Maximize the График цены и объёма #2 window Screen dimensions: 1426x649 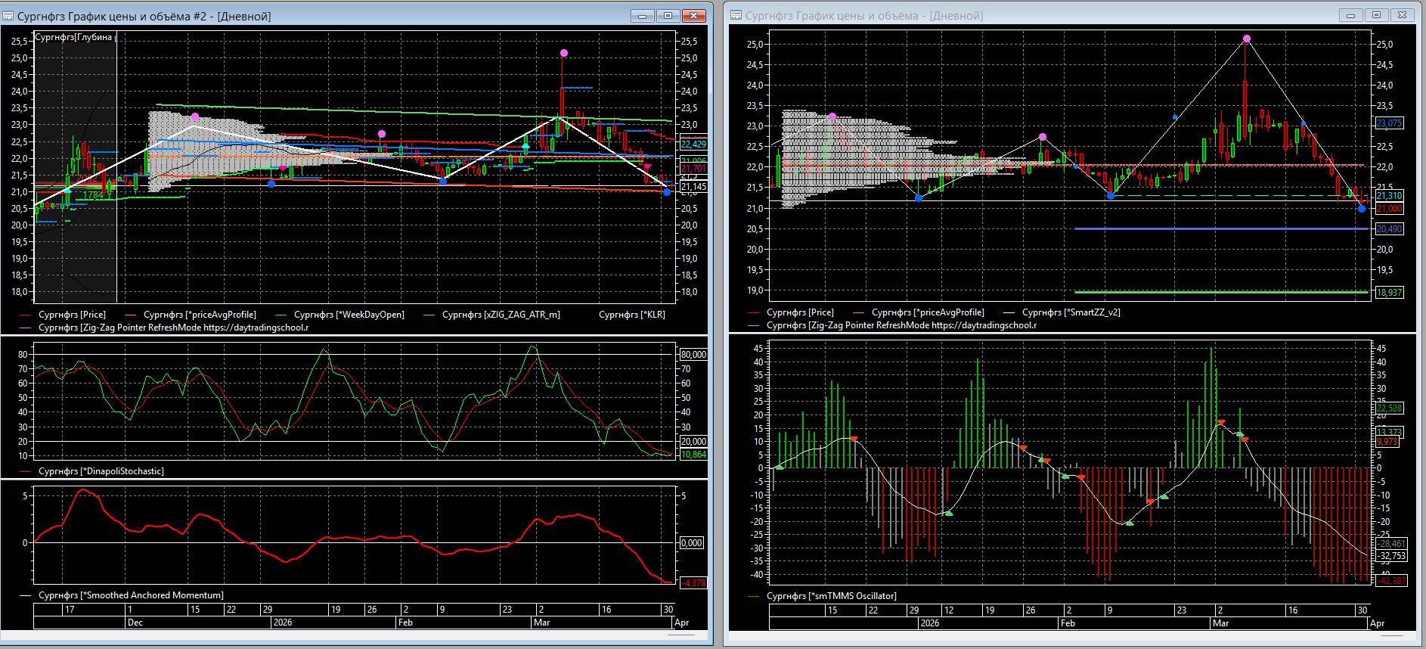668,15
